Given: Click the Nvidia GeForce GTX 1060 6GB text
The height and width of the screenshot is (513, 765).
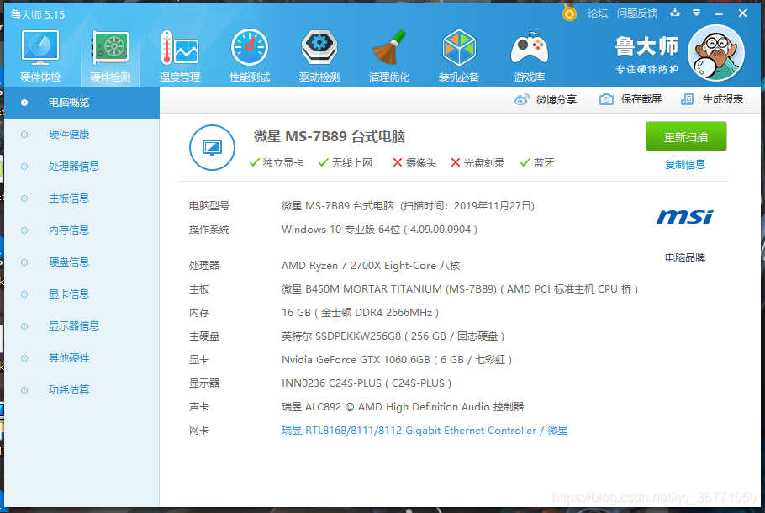Looking at the screenshot, I should point(397,360).
